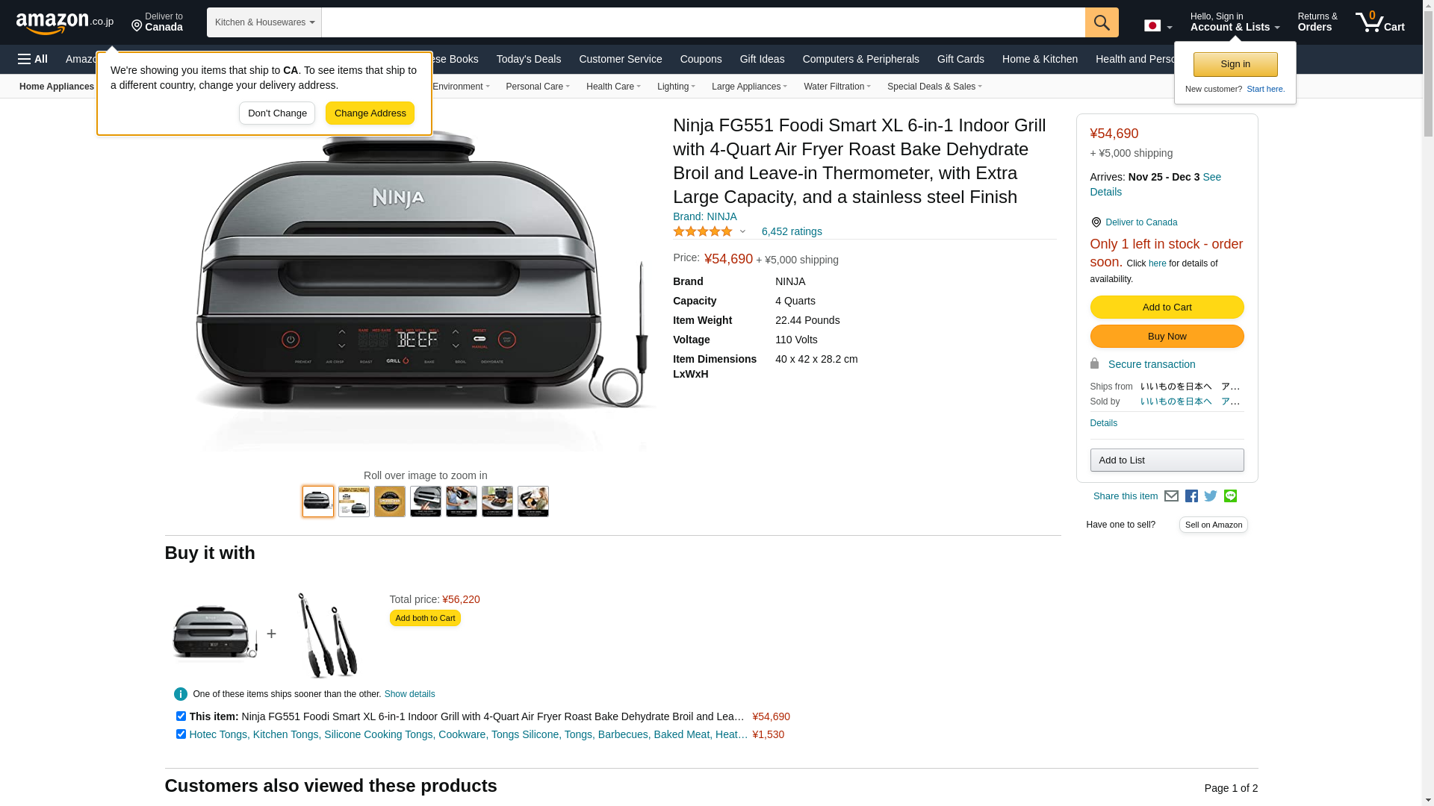The height and width of the screenshot is (806, 1434).
Task: Open the cart icon
Action: pos(1380,22)
